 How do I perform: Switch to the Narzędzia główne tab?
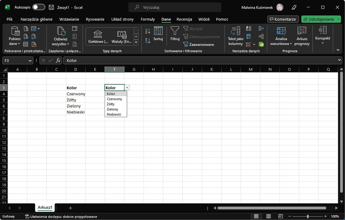(37, 19)
